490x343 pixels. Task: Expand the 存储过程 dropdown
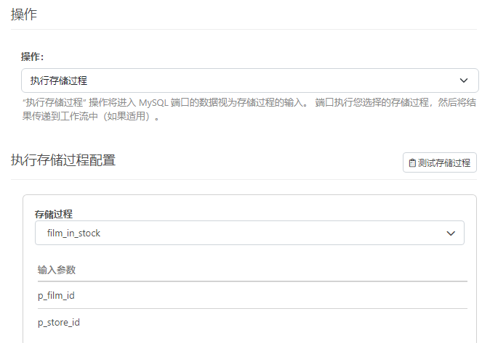(249, 233)
